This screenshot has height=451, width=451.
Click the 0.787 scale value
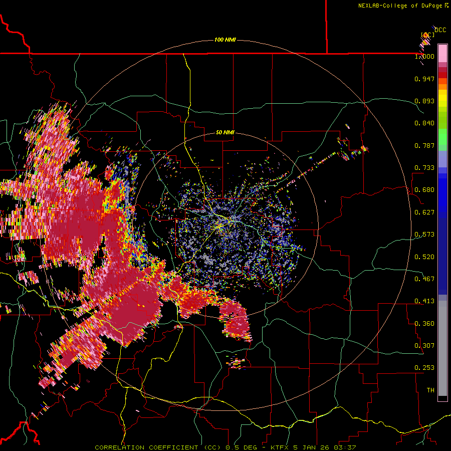pos(424,145)
